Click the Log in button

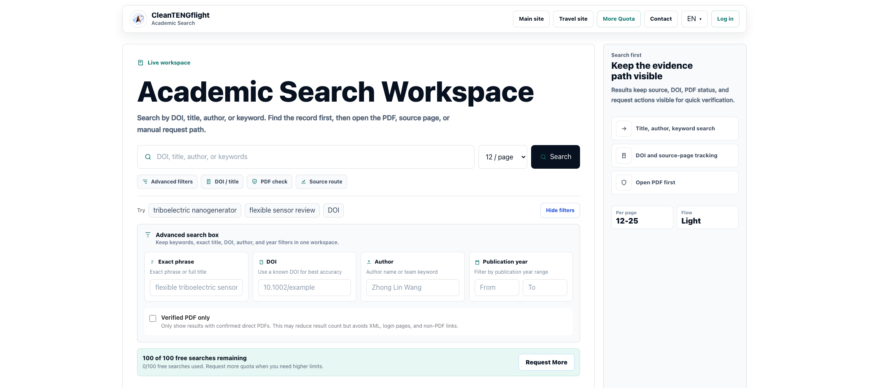pos(725,19)
